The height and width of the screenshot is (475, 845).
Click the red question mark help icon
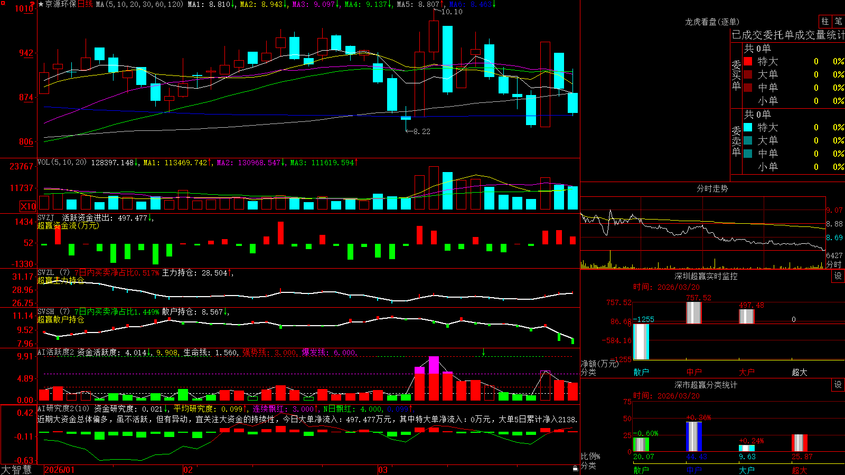(33, 4)
